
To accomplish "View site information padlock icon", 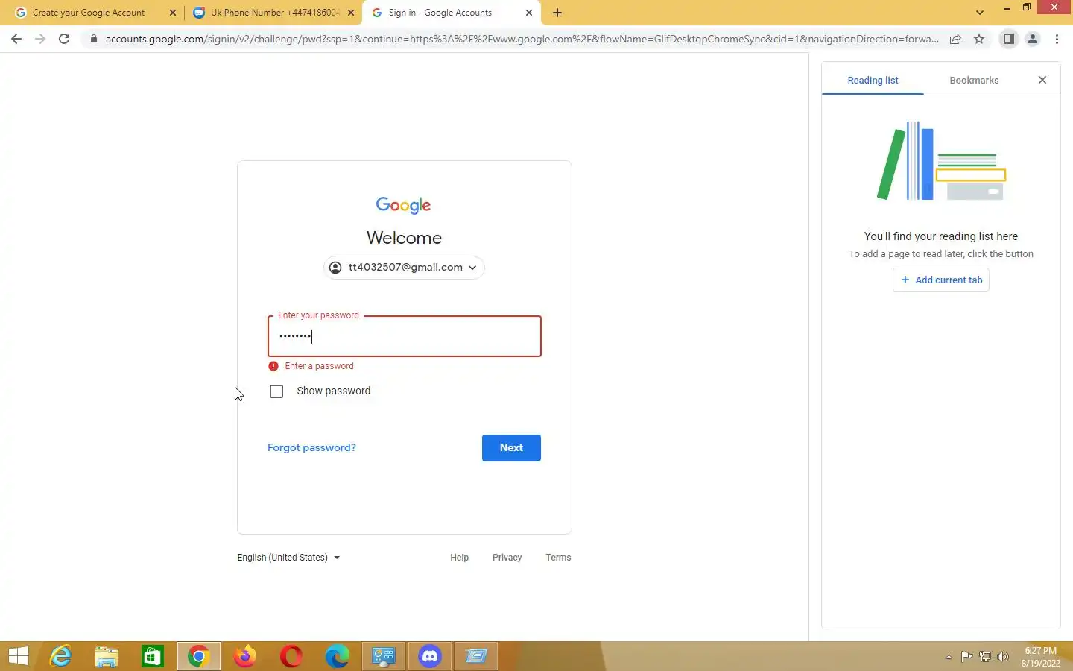I will 93,39.
